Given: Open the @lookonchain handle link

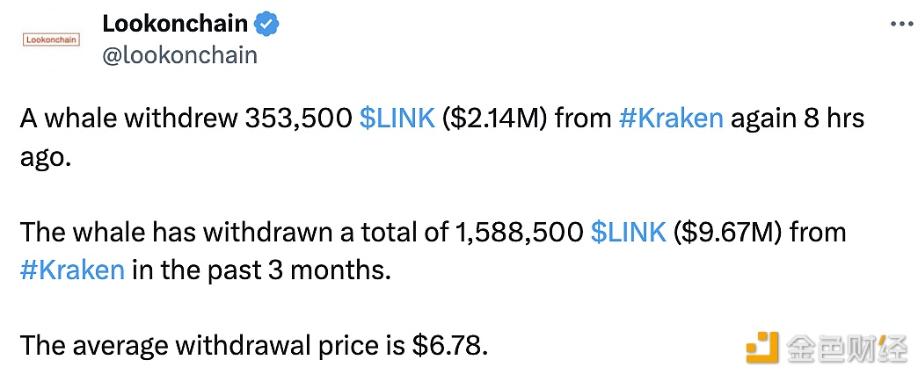Looking at the screenshot, I should [x=179, y=55].
